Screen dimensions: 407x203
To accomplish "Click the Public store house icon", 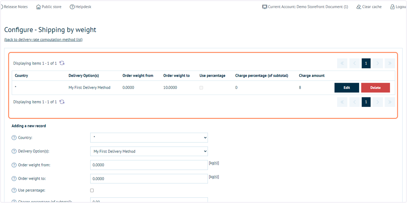I will pos(38,7).
